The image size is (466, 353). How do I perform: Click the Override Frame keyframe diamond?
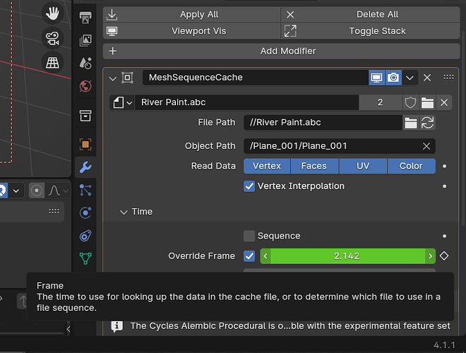pos(444,256)
